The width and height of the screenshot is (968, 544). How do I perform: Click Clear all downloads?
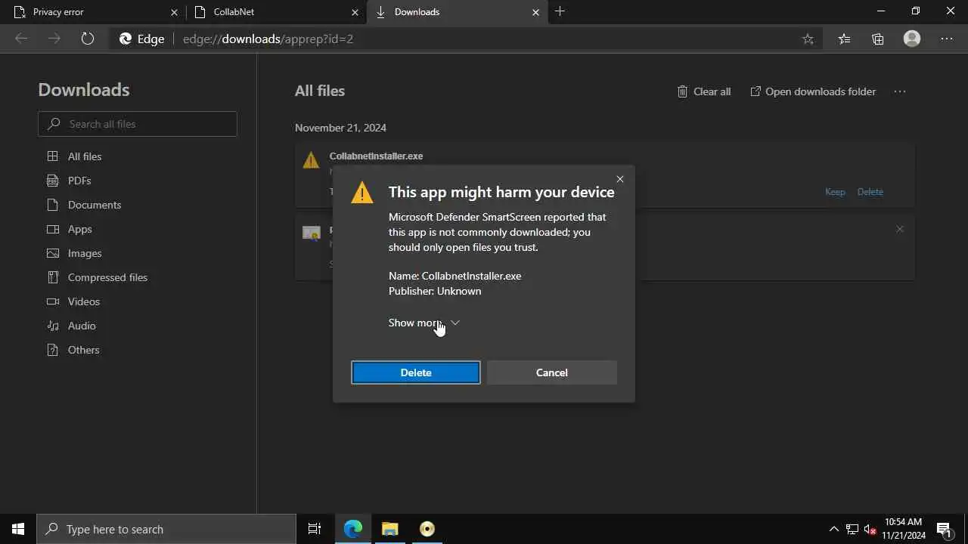coord(704,91)
